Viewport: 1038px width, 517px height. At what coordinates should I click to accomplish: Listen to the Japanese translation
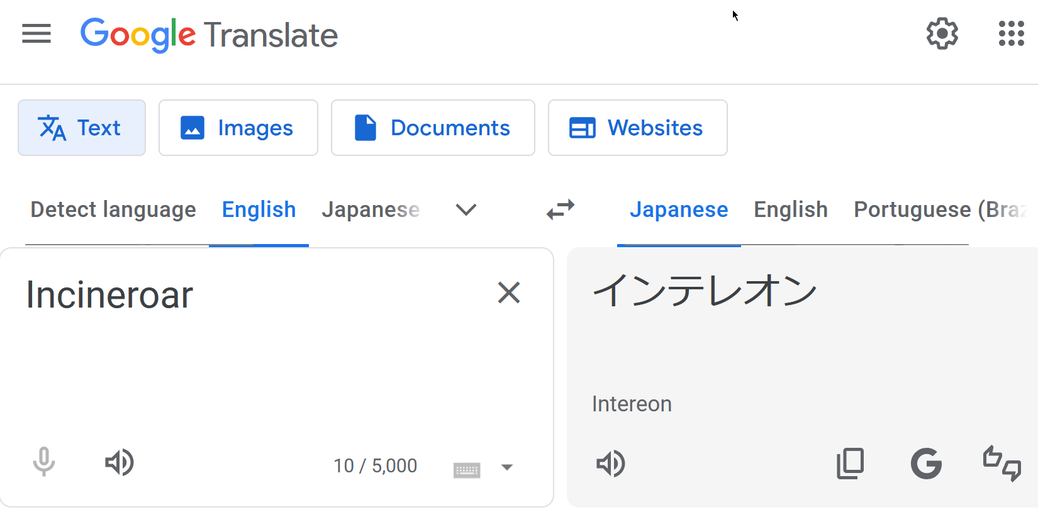(610, 464)
